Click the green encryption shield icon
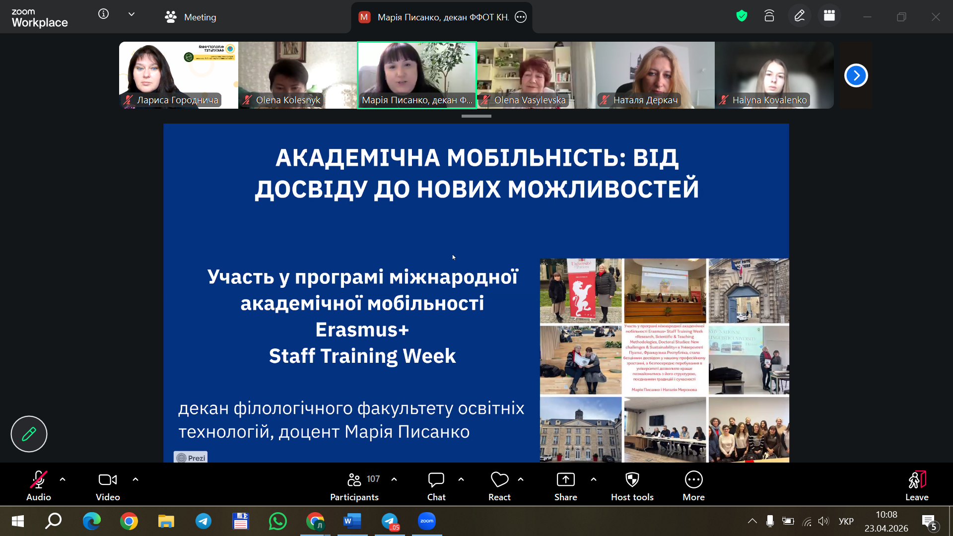The width and height of the screenshot is (953, 536). (742, 16)
